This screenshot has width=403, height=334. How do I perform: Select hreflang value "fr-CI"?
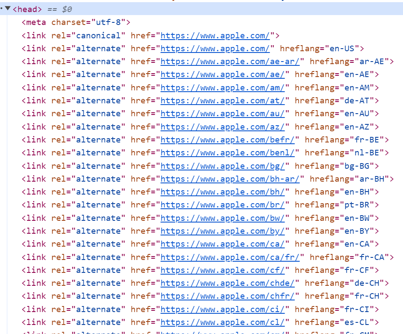point(357,309)
